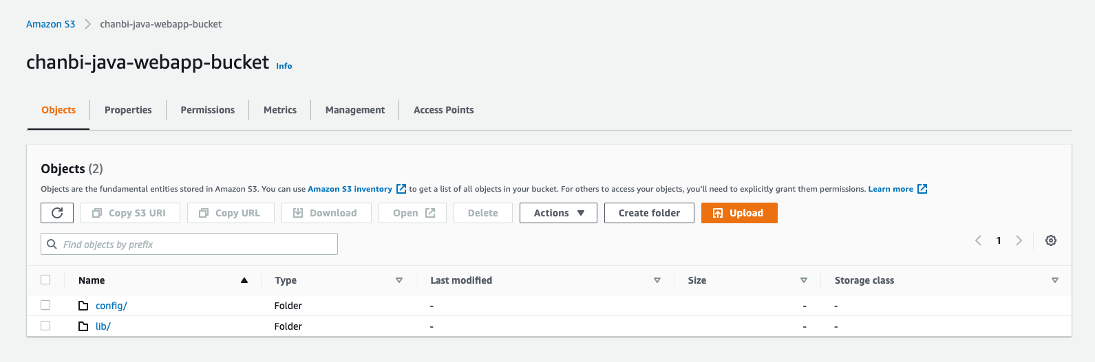Image resolution: width=1095 pixels, height=362 pixels.
Task: Open the Metrics tab
Action: point(280,110)
